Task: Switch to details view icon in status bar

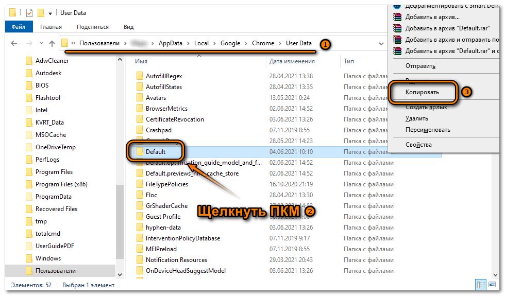Action: [481, 285]
